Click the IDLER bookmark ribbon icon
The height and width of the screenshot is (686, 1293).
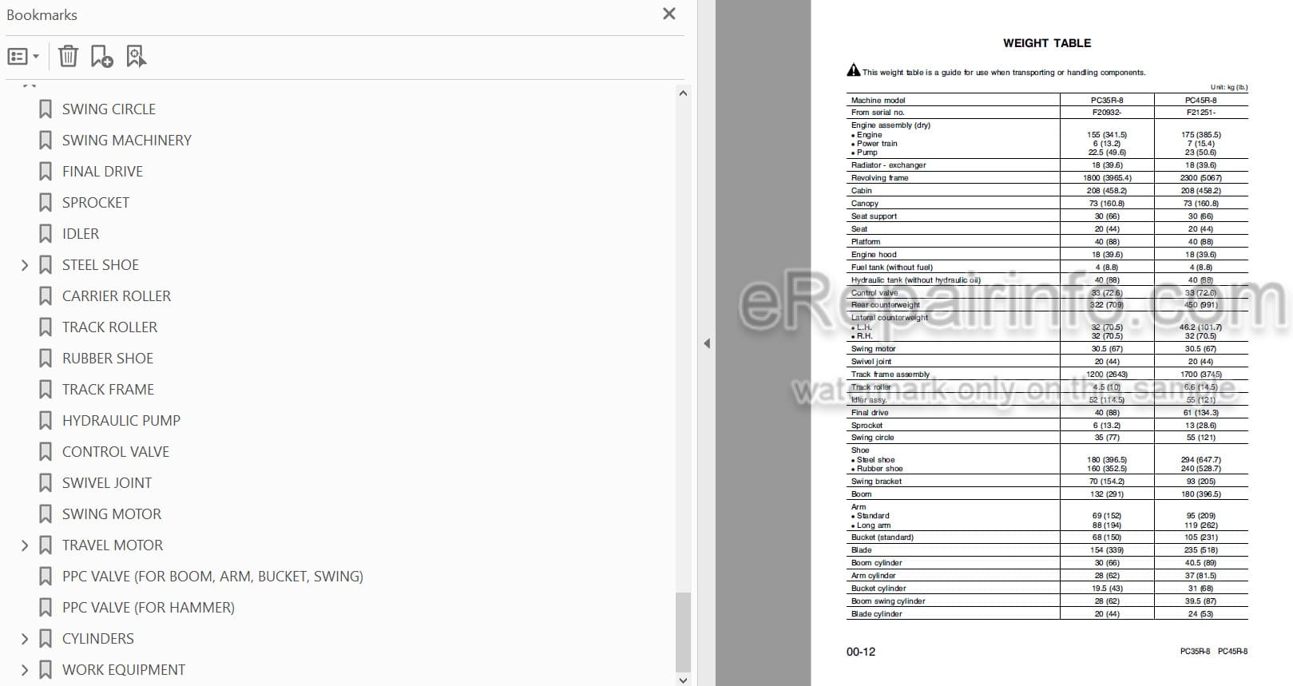coord(46,234)
